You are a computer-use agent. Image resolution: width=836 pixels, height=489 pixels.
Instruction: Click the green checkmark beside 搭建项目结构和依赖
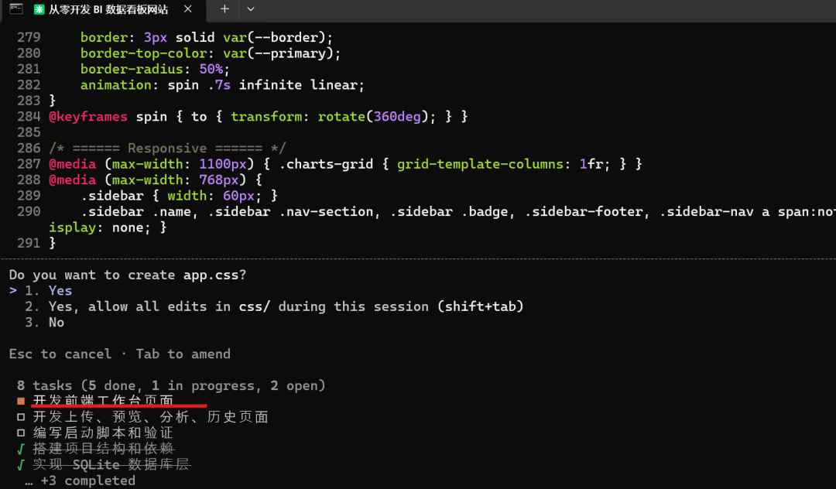21,449
